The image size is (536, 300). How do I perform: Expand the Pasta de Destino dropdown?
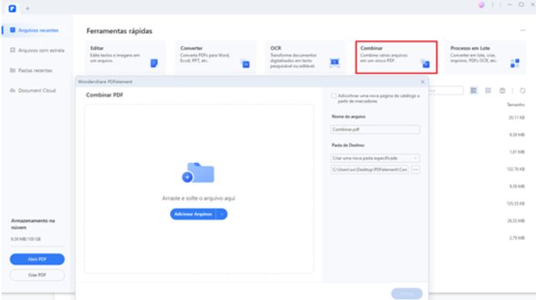tap(375, 159)
